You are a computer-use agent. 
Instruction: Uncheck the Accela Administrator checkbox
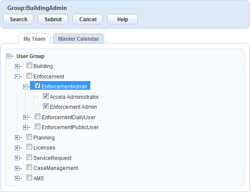tap(46, 96)
